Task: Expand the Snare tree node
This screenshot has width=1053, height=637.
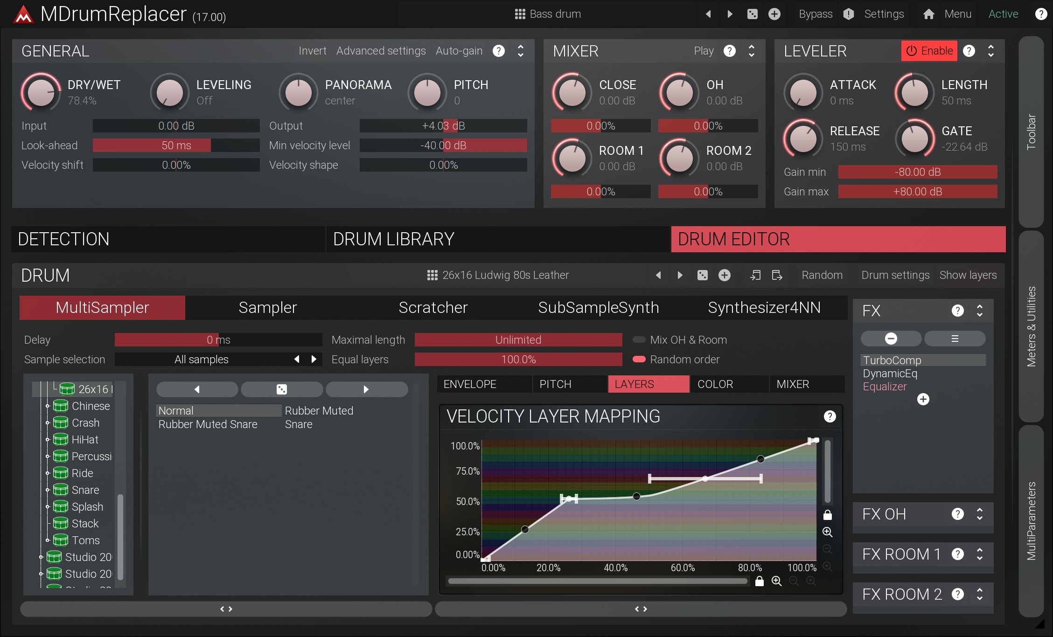Action: pos(48,490)
